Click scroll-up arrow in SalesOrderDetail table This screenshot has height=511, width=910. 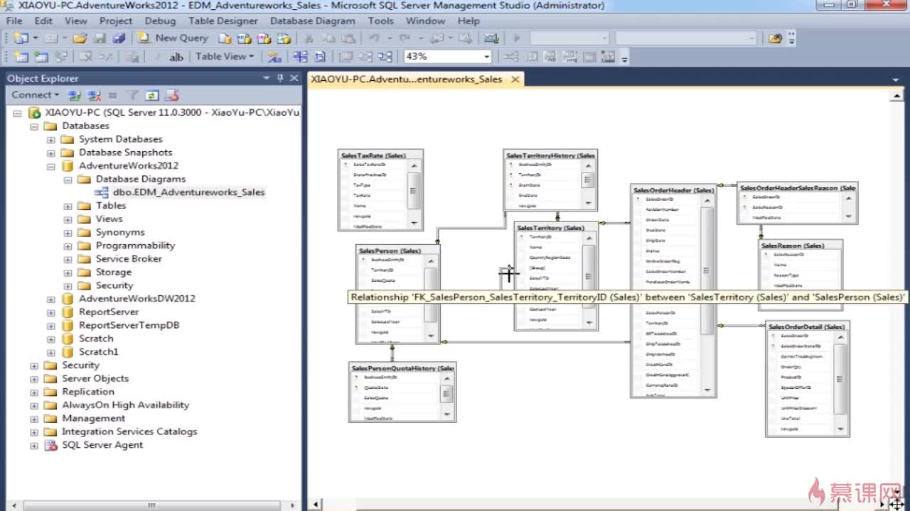point(840,338)
